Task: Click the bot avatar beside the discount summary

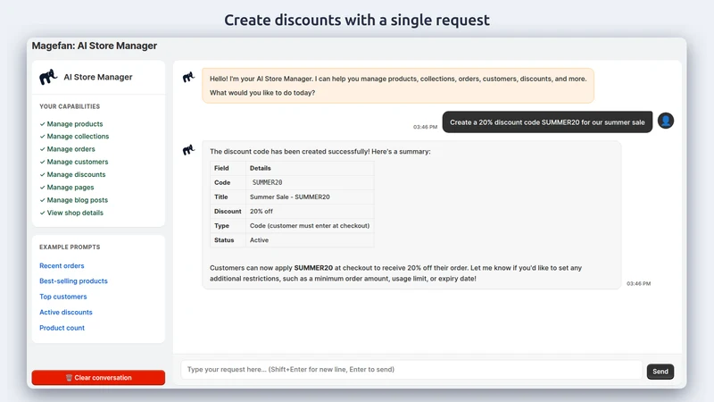Action: [x=188, y=149]
